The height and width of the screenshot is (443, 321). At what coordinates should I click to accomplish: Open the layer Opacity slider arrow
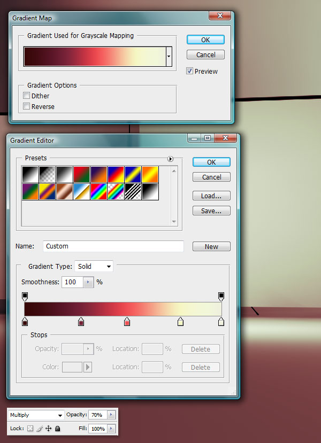(111, 415)
